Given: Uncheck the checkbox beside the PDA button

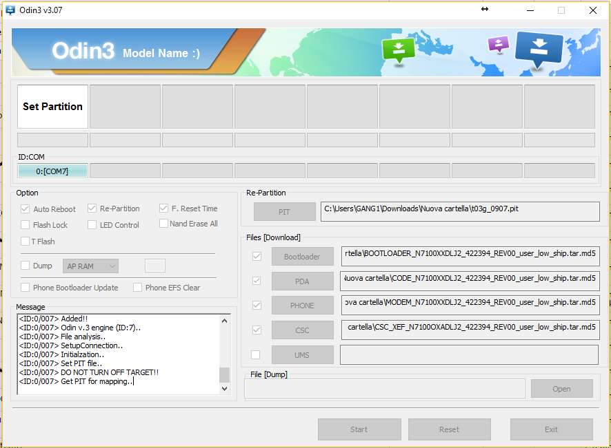Looking at the screenshot, I should pos(257,281).
